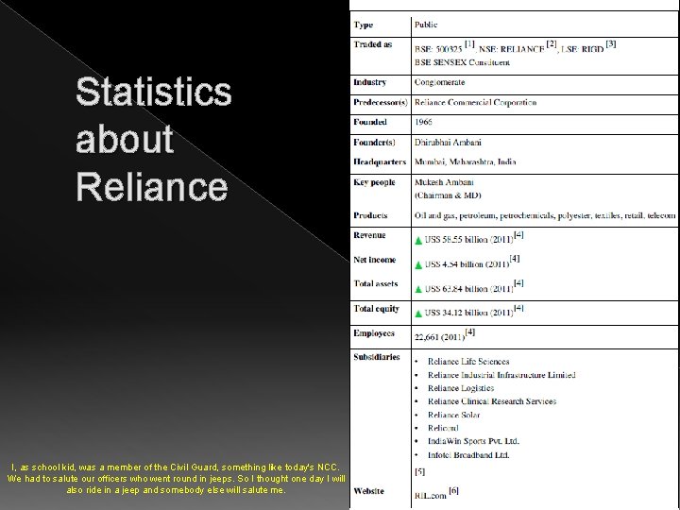Open the 'Dhirubhai Ambani' founder link

tap(448, 143)
